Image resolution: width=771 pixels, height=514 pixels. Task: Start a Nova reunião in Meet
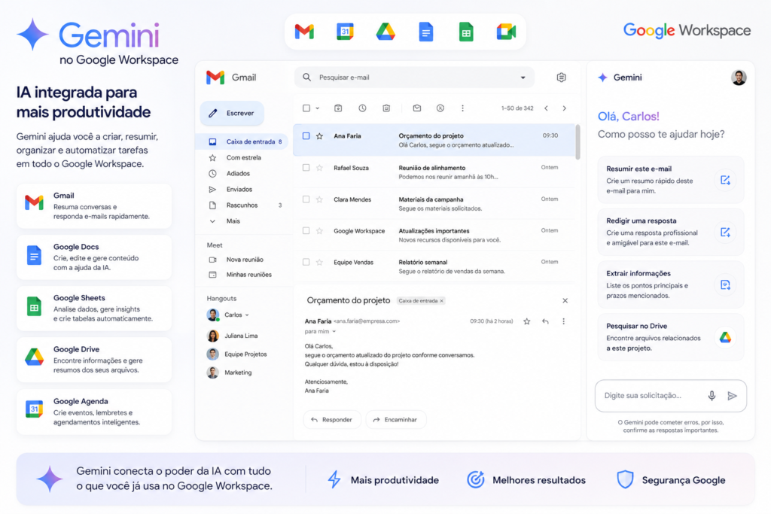(x=244, y=260)
